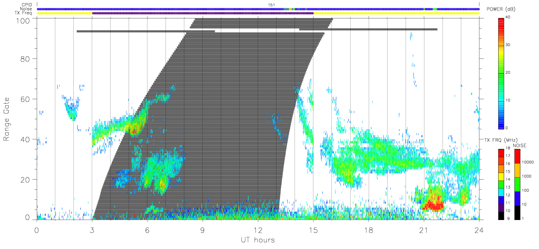Click the CPID value "151"
Image resolution: width=539 pixels, height=249 pixels.
[x=271, y=5]
